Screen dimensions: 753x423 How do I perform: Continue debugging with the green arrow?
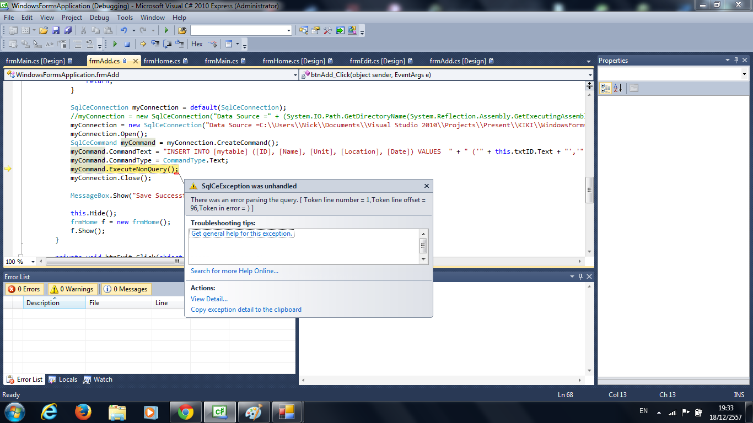115,44
